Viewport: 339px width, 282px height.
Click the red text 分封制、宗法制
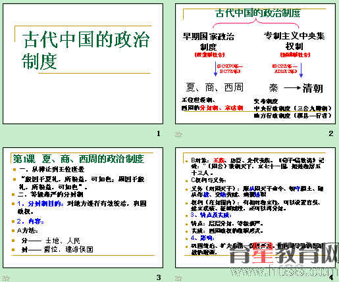point(221,108)
